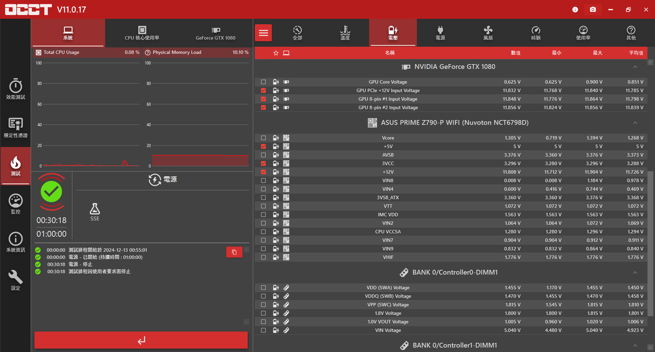The height and width of the screenshot is (352, 655).
Task: Click the sensor list vertical scrollbar thumb
Action: click(651, 244)
